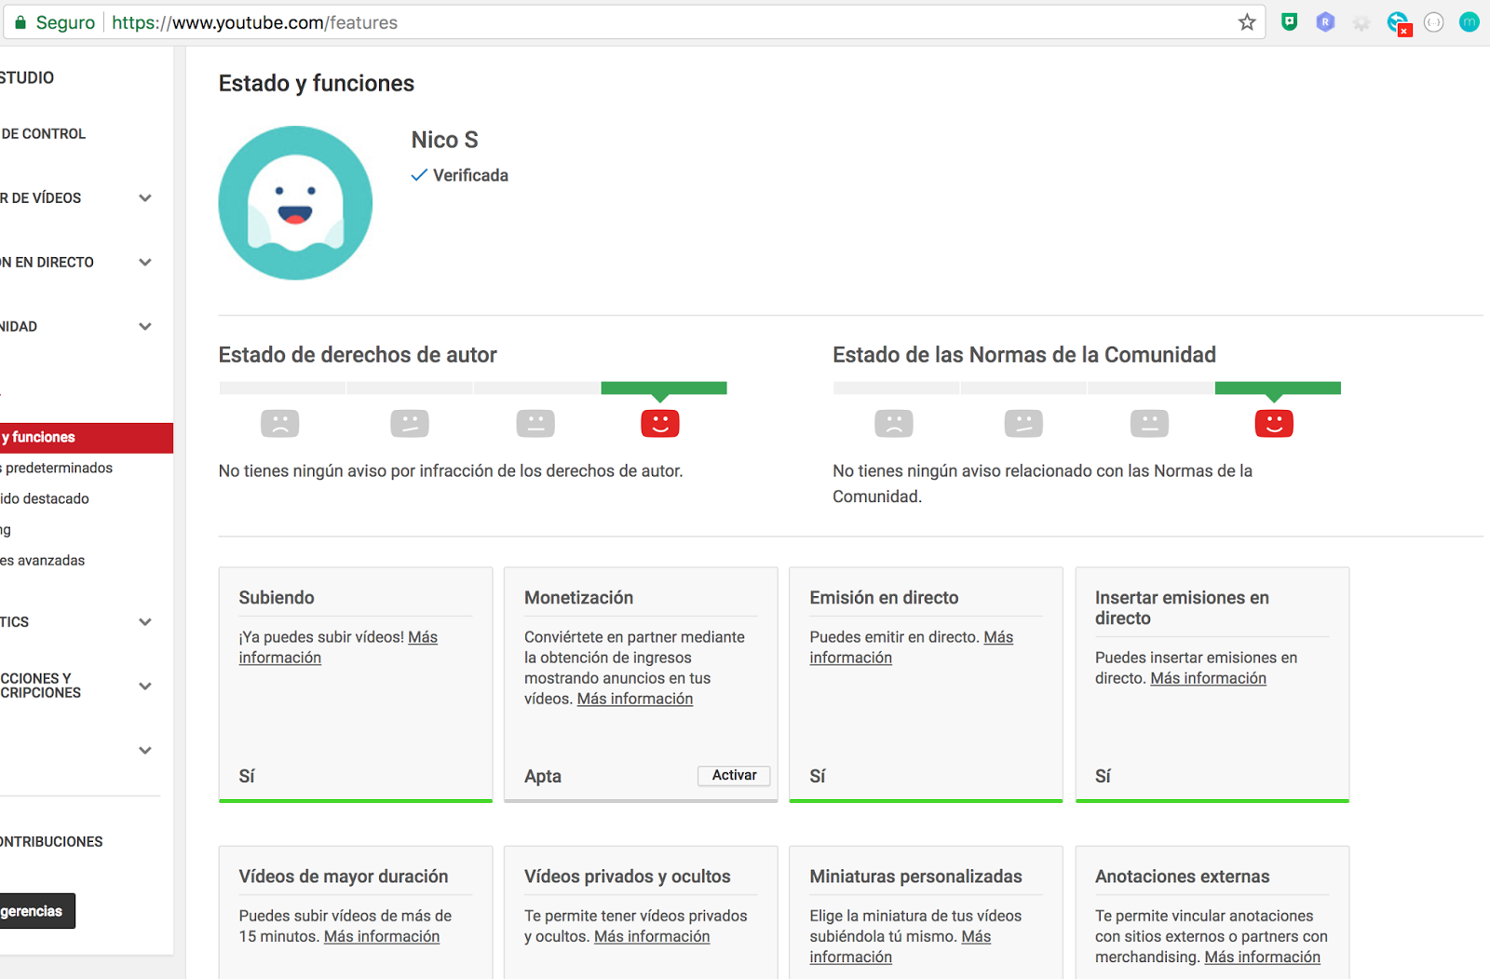
Task: Open the blue hexagon R extension
Action: 1325,22
